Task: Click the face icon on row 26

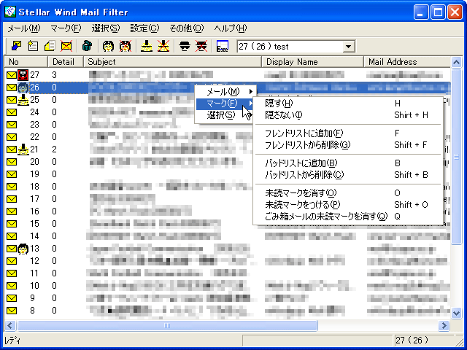Action: tap(23, 87)
